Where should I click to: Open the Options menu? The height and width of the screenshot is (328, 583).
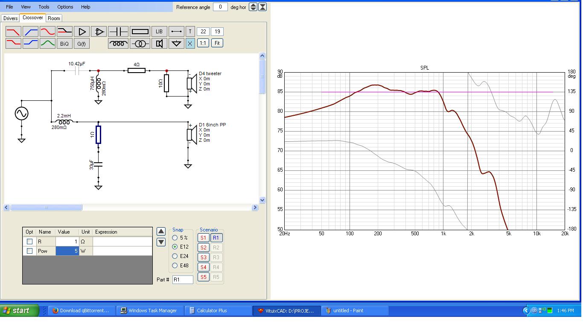[65, 7]
